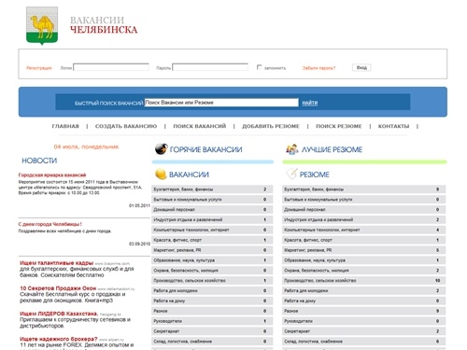Viewport: 467px width, 350px height.
Task: Click the people icon beside Лучшие резюме
Action: [292, 149]
